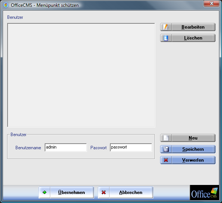Choose the Löschen button

[x=188, y=38]
